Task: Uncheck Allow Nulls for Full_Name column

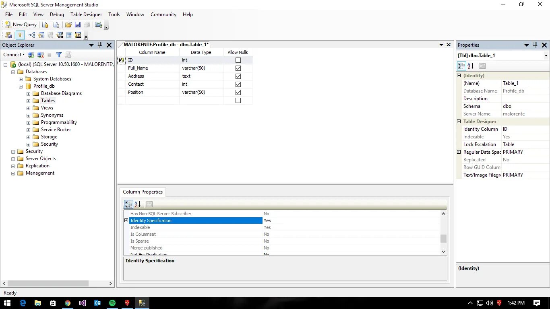Action: [238, 68]
